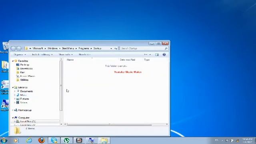
Task: Open the Include in library menu
Action: click(42, 54)
